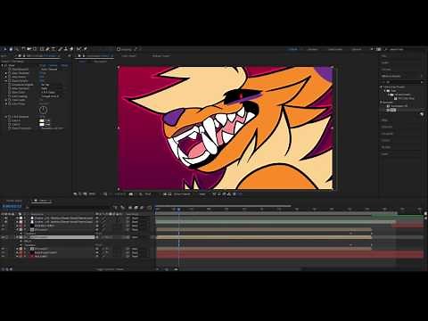Click the graph editor icon above timeline
Viewport: 428px width, 321px height.
pos(149,207)
